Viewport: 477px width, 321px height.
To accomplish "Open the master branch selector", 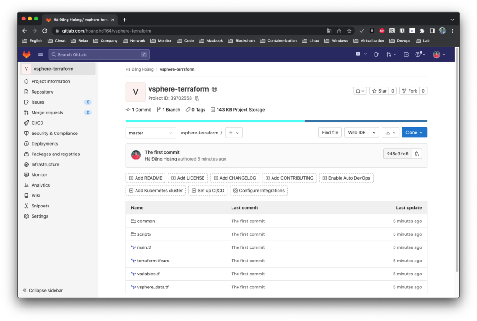I will [x=150, y=133].
